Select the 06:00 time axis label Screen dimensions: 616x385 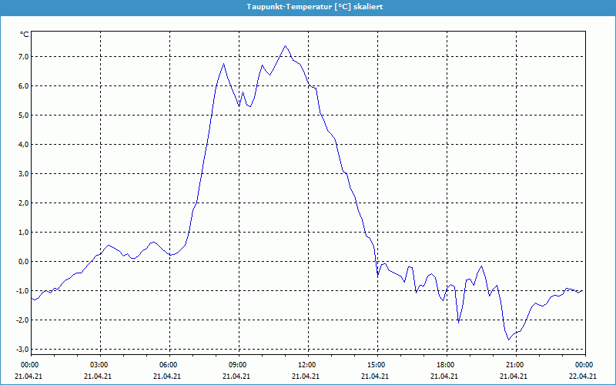[169, 365]
